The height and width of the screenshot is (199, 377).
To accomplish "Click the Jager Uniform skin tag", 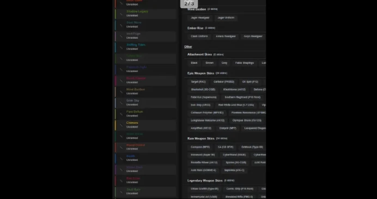I will [x=226, y=18].
